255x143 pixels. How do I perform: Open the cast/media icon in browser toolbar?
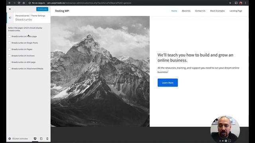pyautogui.click(x=236, y=3)
